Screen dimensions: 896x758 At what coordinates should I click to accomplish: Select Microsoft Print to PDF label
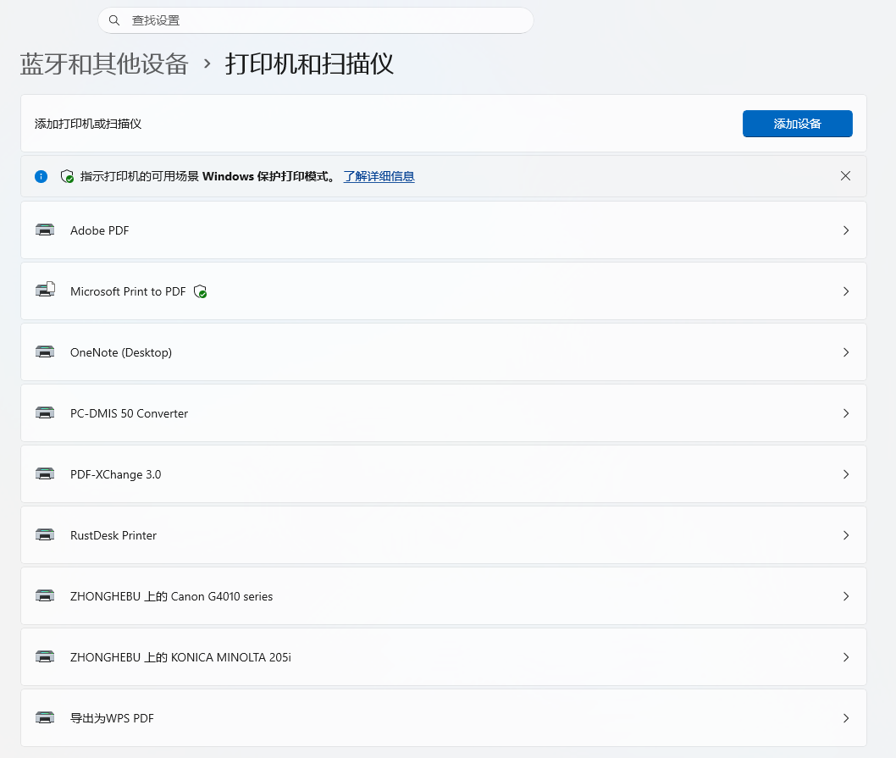128,291
